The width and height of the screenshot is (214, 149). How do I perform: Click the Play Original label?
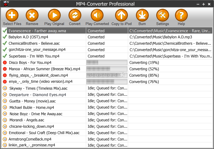pyautogui.click(x=54, y=24)
